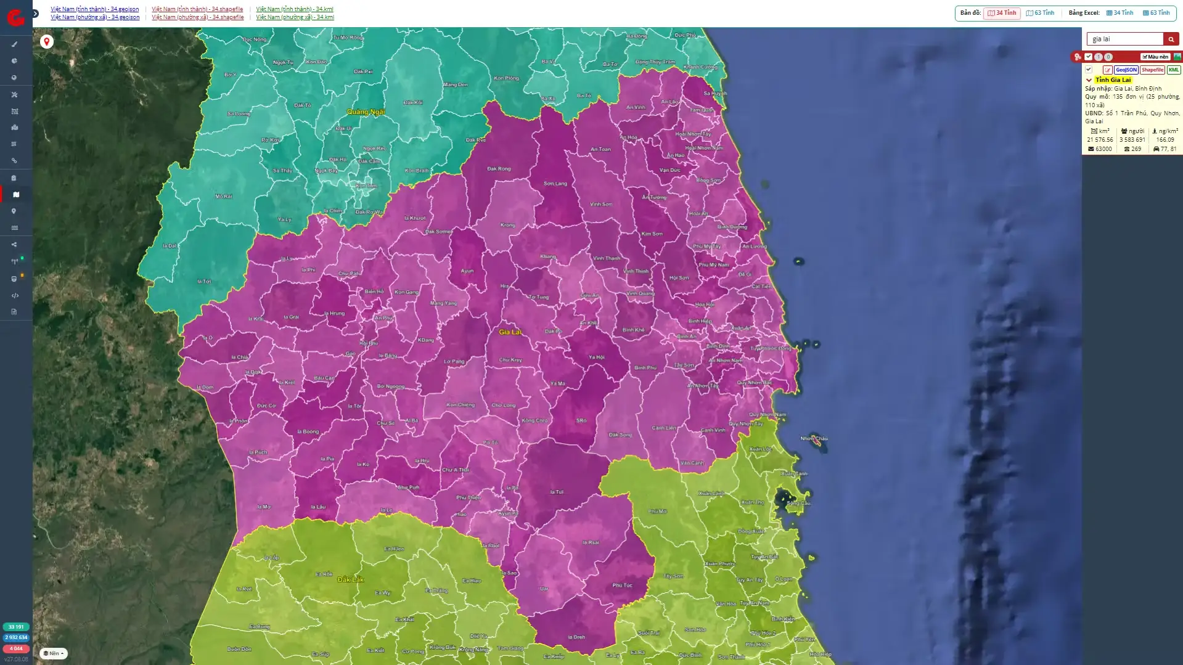This screenshot has height=665, width=1183.
Task: Download Việt Nam (tỉnh thành) 34 kml
Action: pos(295,9)
